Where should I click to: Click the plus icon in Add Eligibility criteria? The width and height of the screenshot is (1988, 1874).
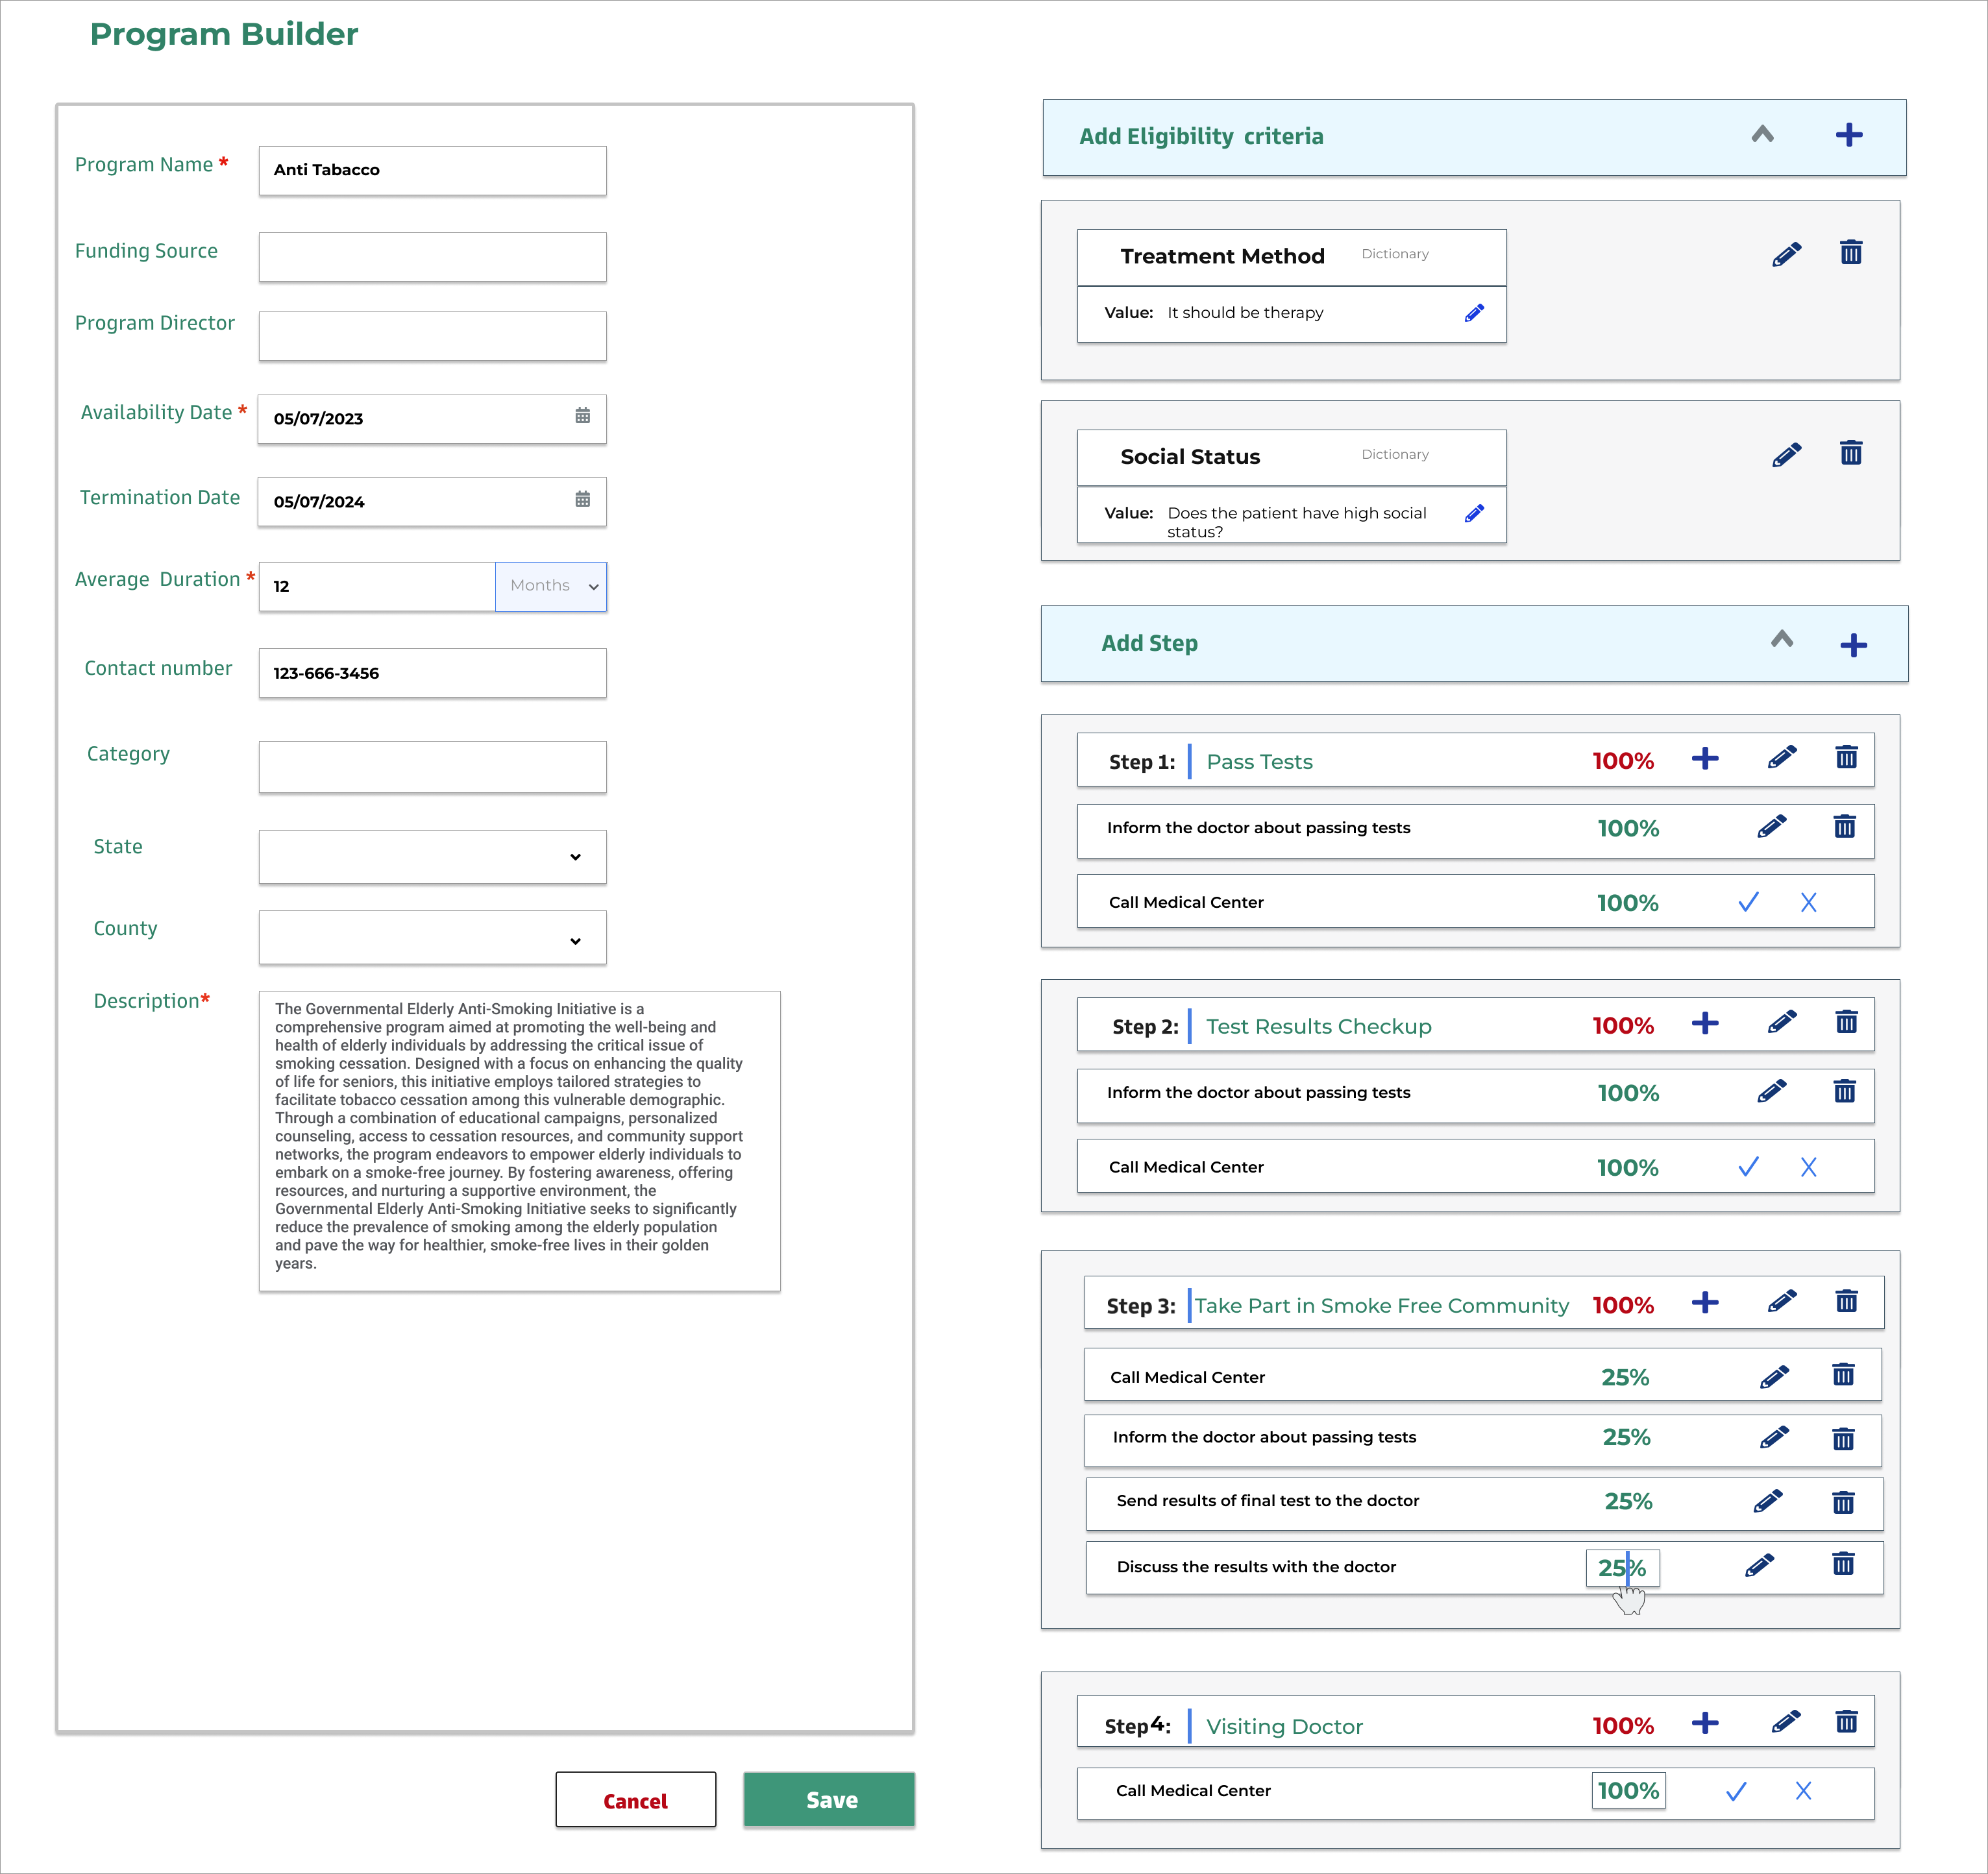(x=1858, y=134)
